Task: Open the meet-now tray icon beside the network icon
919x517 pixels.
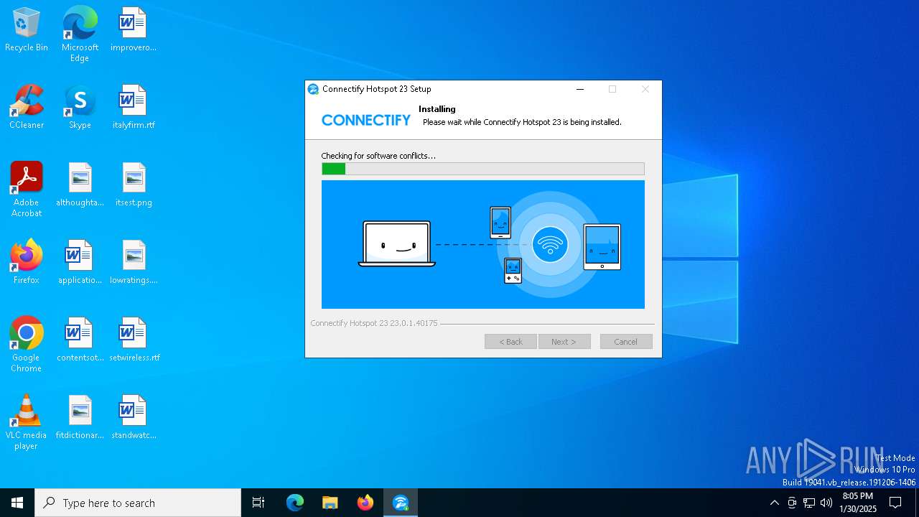Action: pos(792,503)
